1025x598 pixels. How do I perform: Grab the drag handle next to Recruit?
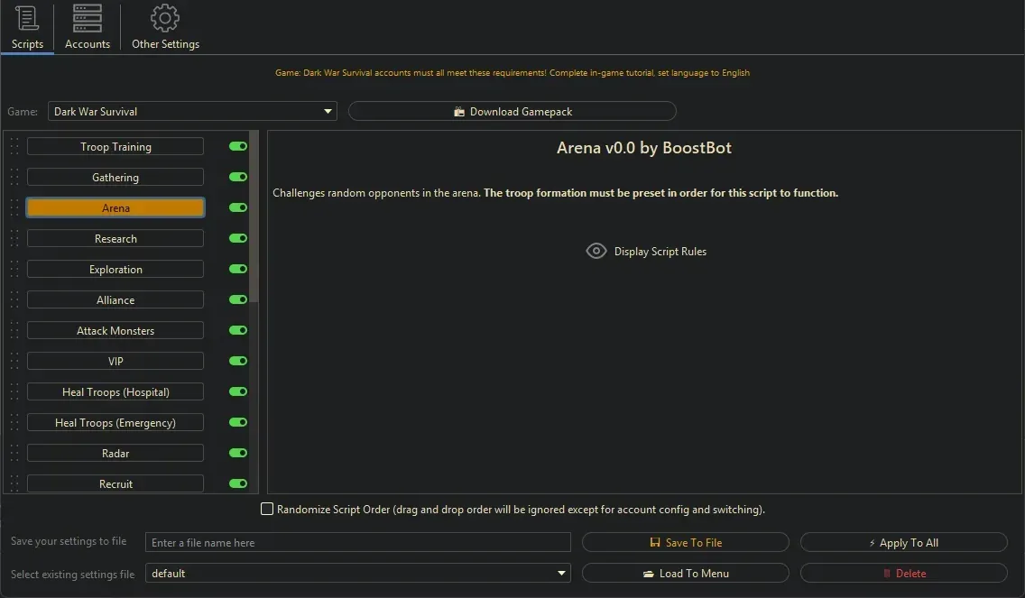14,484
